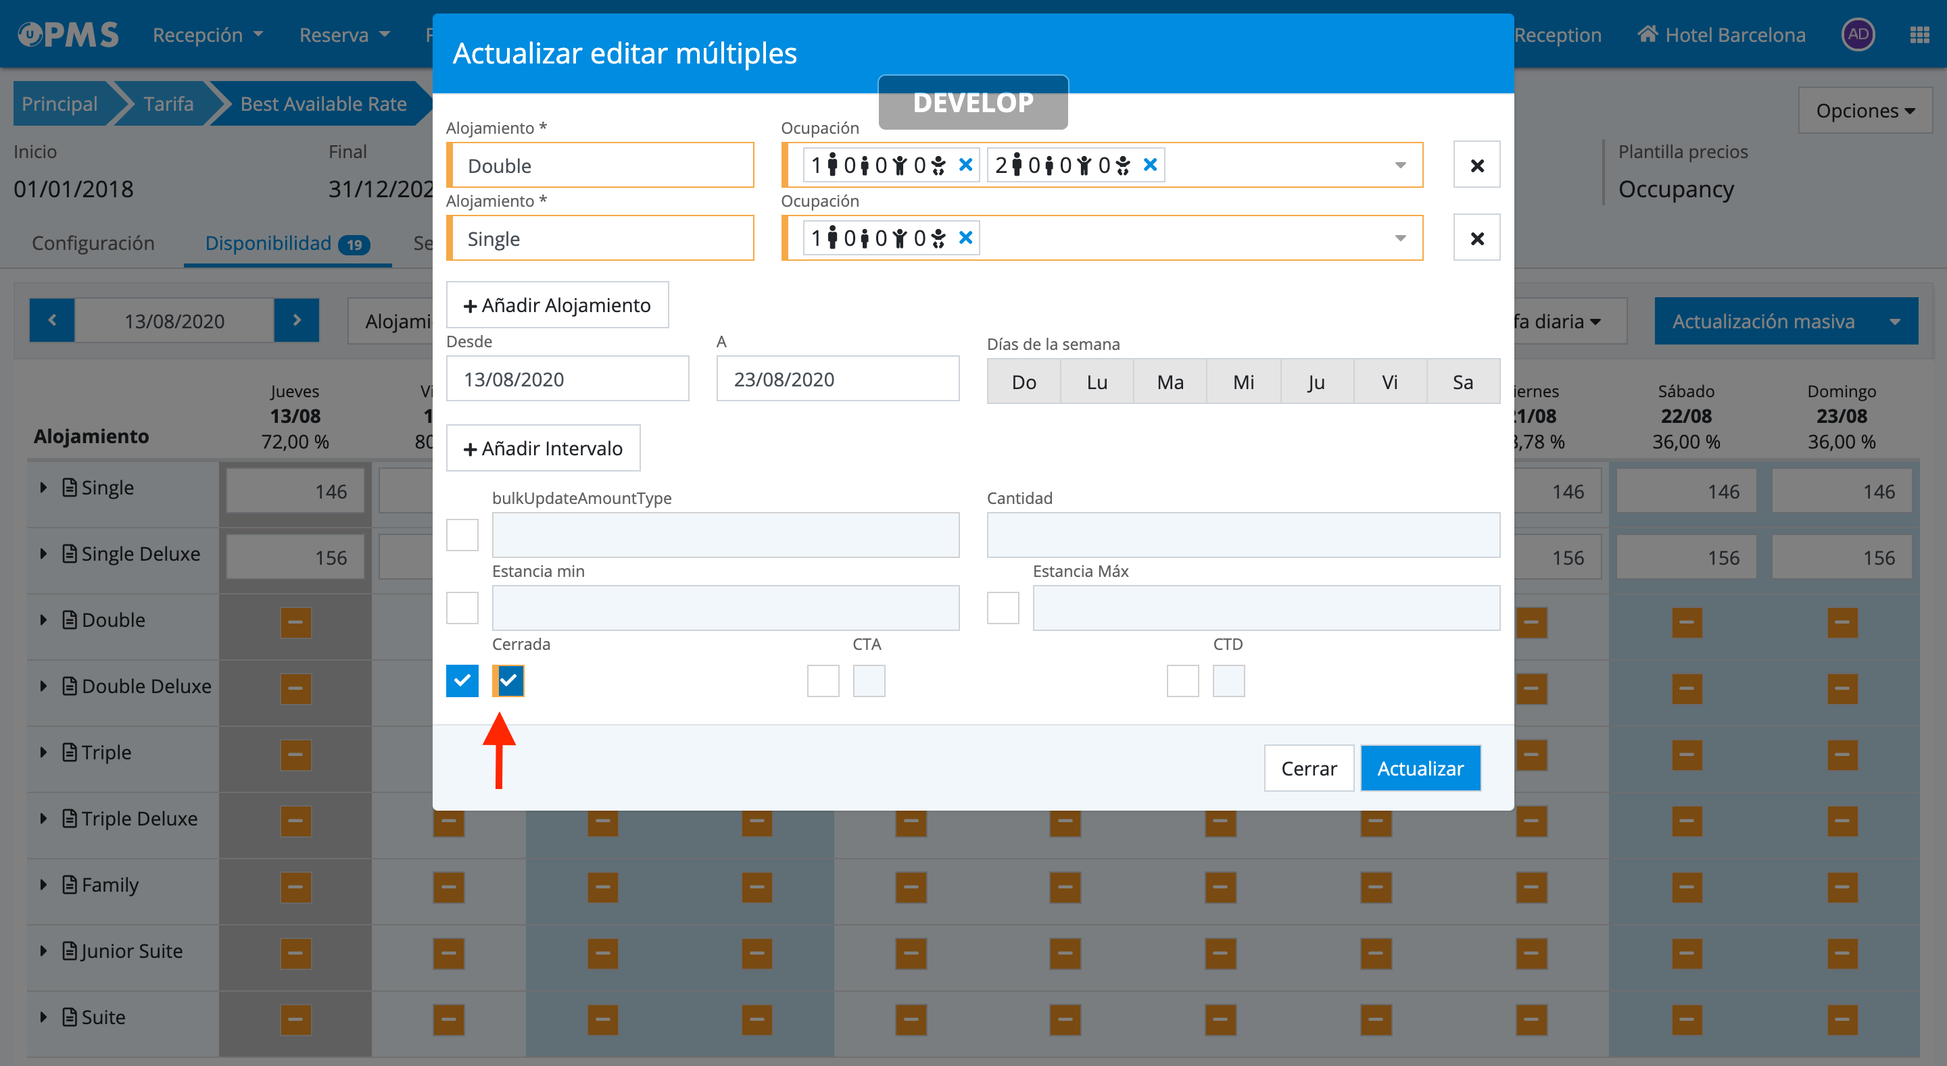Click closed marker for Junior Suite on Sábado 22/08
The height and width of the screenshot is (1066, 1947).
pos(1686,953)
